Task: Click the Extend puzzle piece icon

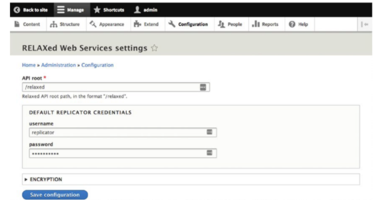Action: point(137,24)
